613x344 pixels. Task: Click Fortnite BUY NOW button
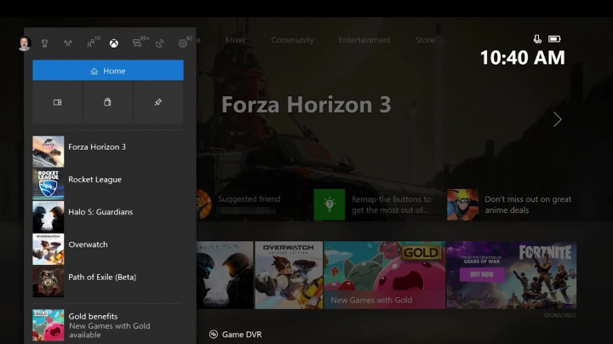(x=482, y=274)
